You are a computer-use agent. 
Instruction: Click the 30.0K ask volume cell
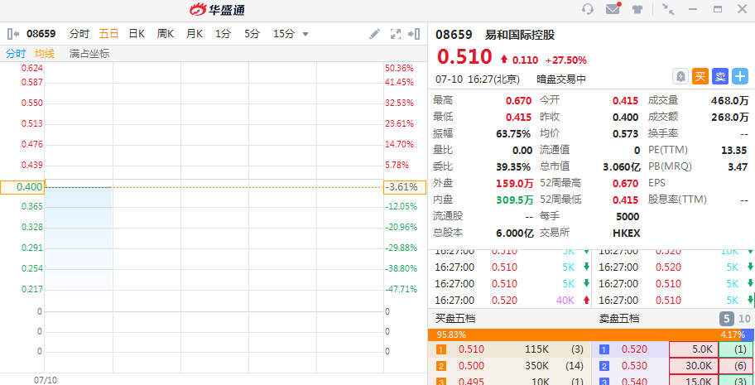[x=694, y=366]
